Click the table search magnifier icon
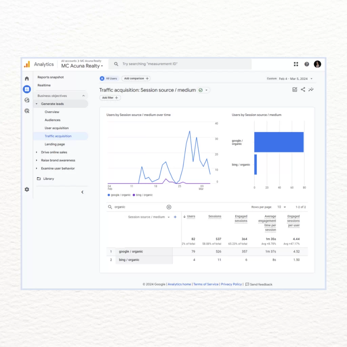The height and width of the screenshot is (347, 347). pos(110,207)
